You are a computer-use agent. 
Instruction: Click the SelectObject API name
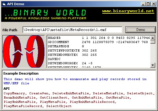click(x=59, y=106)
